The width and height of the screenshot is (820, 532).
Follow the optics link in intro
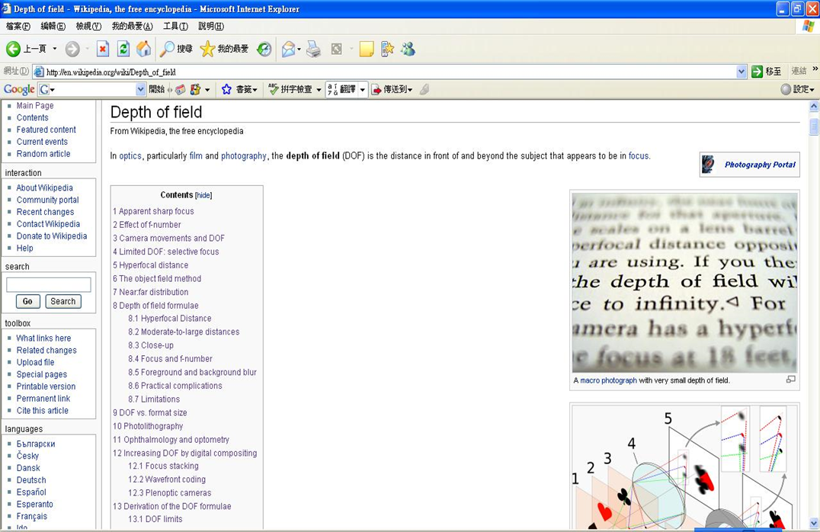click(130, 156)
